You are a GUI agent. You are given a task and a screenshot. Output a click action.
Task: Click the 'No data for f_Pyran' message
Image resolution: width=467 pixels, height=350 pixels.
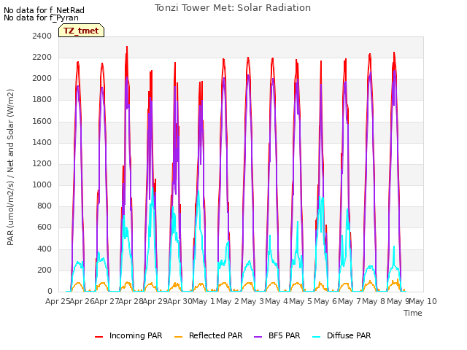tap(41, 17)
